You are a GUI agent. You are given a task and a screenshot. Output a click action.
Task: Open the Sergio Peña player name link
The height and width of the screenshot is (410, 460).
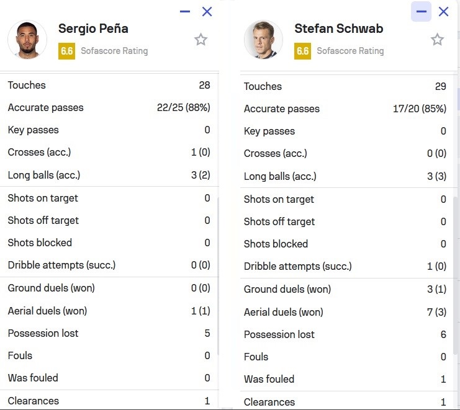93,29
